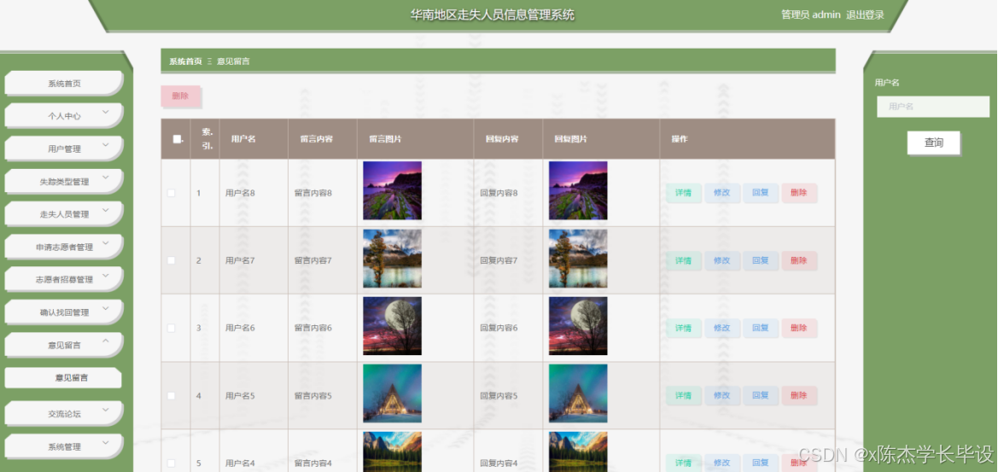
Task: Collapse the 意见留言 menu chevron
Action: [x=106, y=341]
